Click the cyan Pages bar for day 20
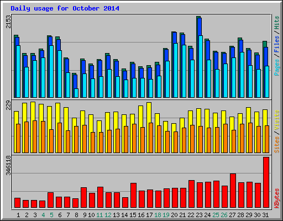The image size is (283, 221). (x=176, y=70)
